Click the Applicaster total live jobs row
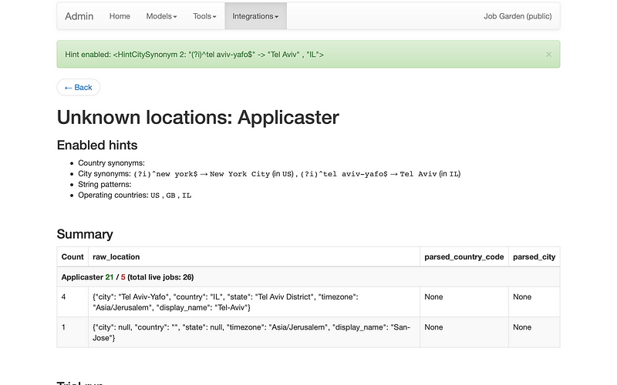This screenshot has width=617, height=385. pos(308,277)
